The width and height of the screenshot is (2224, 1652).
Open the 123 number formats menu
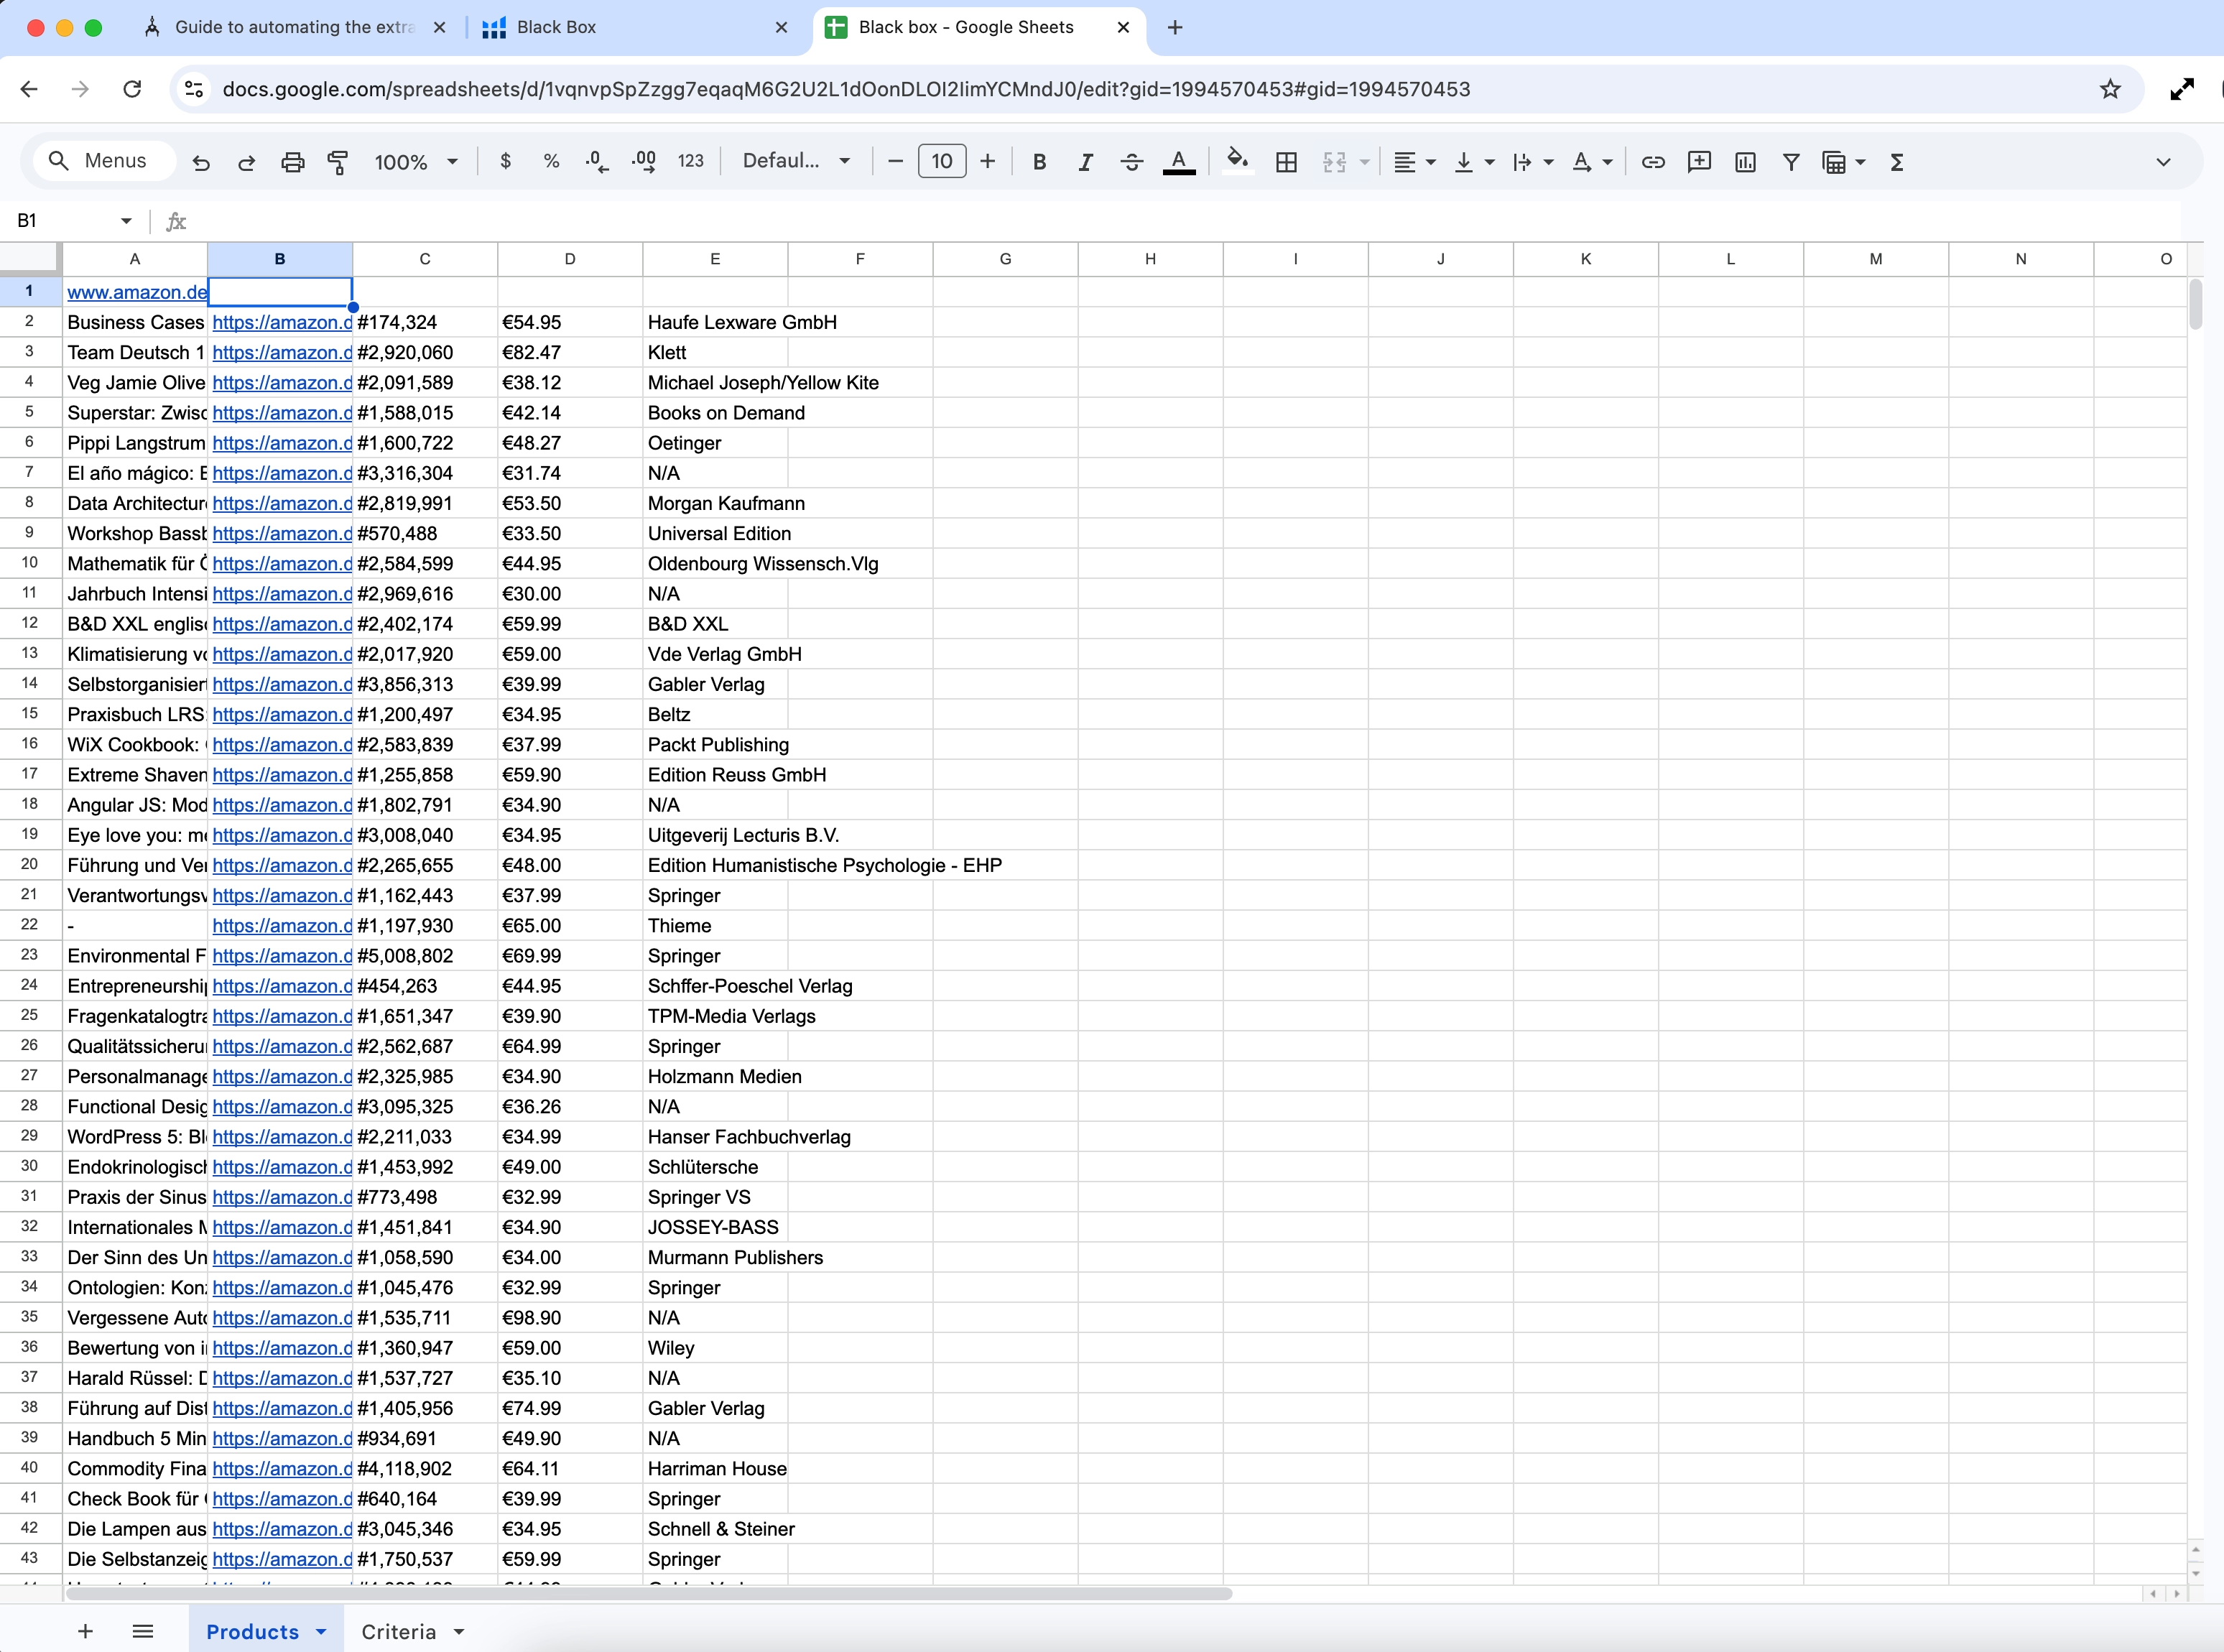coord(690,161)
